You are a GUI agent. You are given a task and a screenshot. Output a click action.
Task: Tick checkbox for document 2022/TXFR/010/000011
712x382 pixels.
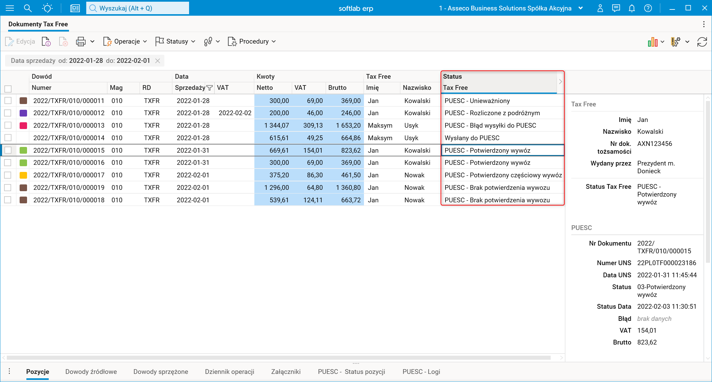(8, 101)
